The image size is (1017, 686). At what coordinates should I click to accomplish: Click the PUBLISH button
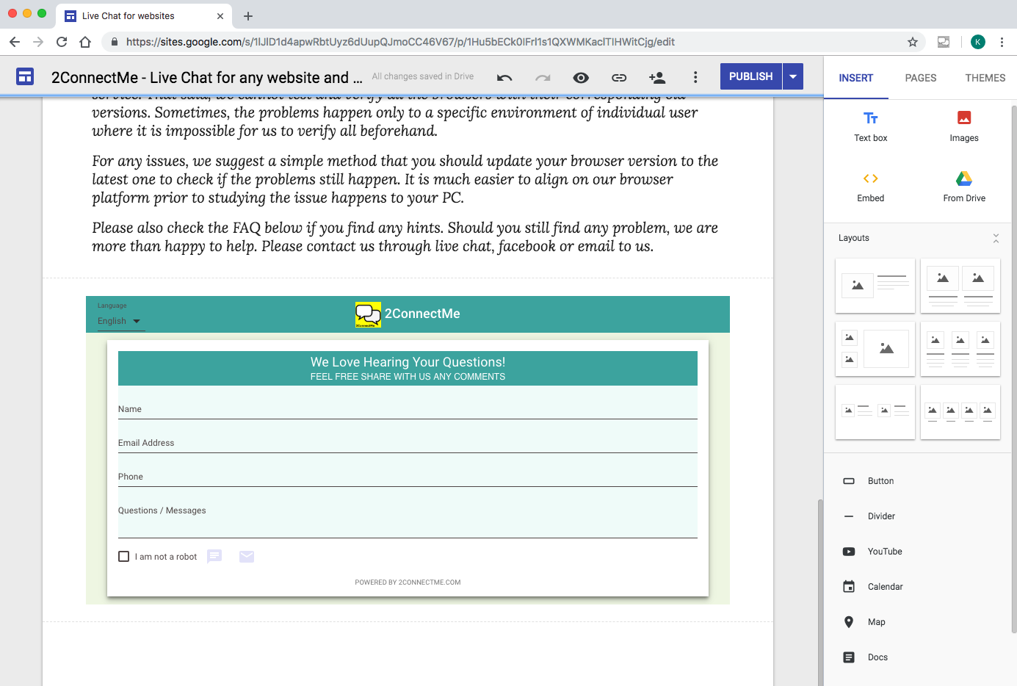750,76
